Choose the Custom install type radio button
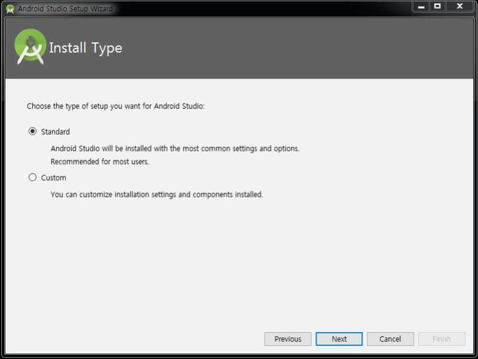Viewport: 478px width, 359px height. pos(33,177)
